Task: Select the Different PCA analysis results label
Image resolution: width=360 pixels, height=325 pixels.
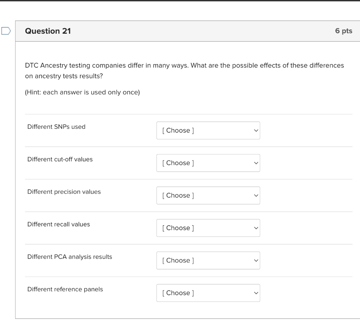Action: point(70,257)
